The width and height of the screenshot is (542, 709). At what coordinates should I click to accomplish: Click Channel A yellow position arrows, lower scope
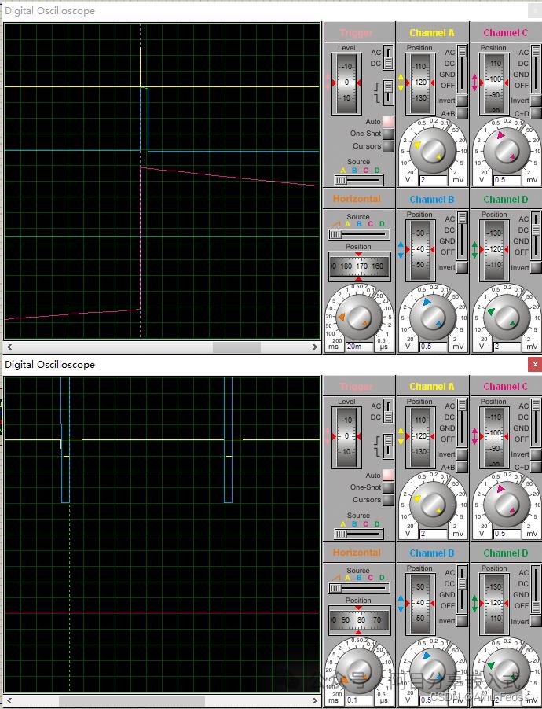(401, 436)
